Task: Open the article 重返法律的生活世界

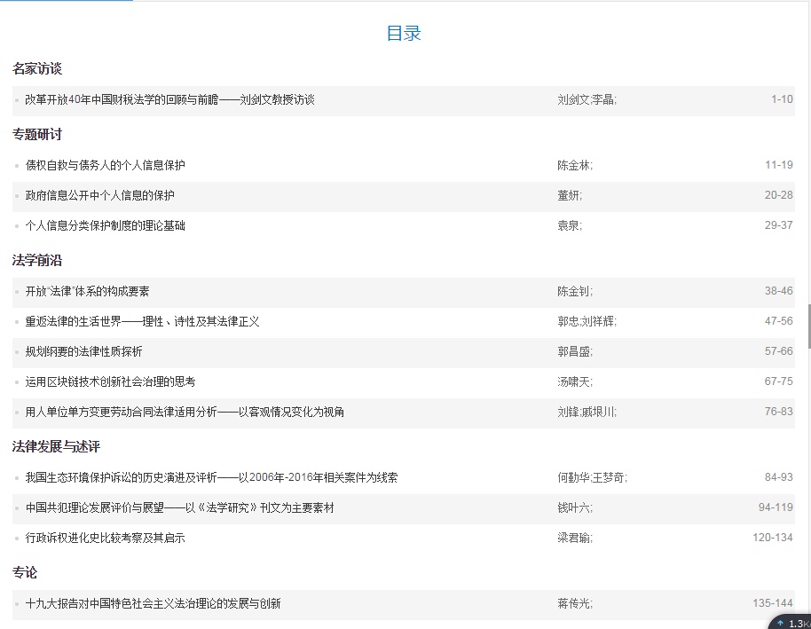Action: pos(142,322)
